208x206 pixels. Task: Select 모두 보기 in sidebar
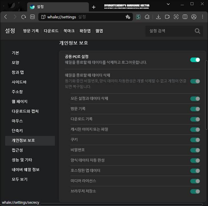tap(30, 179)
